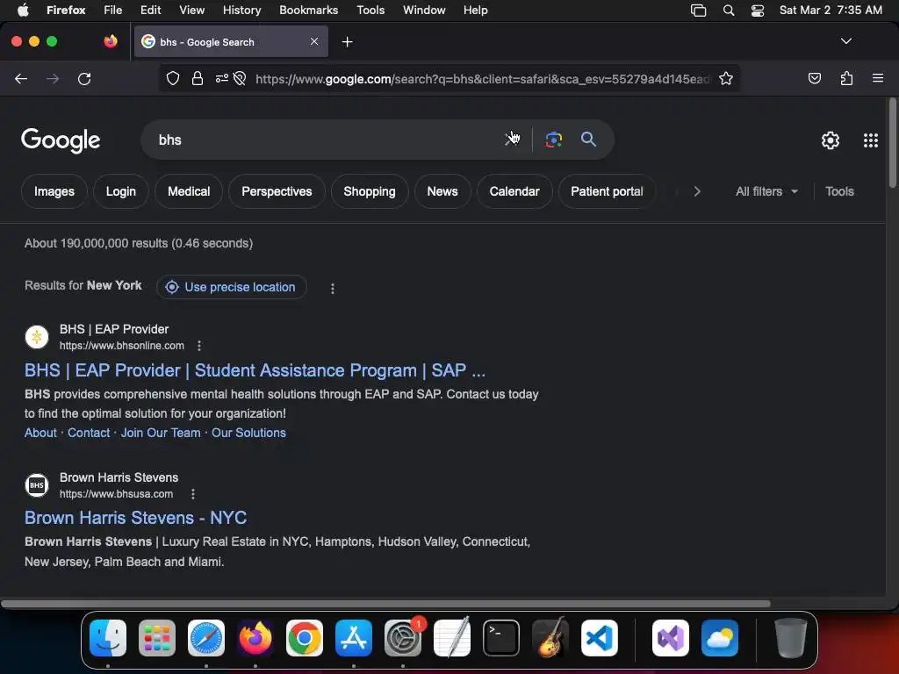Open Safari from the Dock

[206, 638]
